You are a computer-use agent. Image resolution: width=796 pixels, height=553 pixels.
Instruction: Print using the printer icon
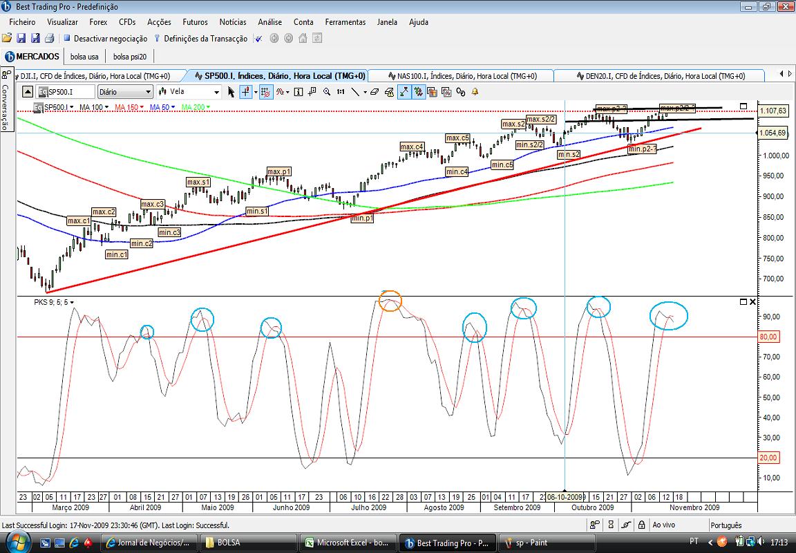[49, 38]
